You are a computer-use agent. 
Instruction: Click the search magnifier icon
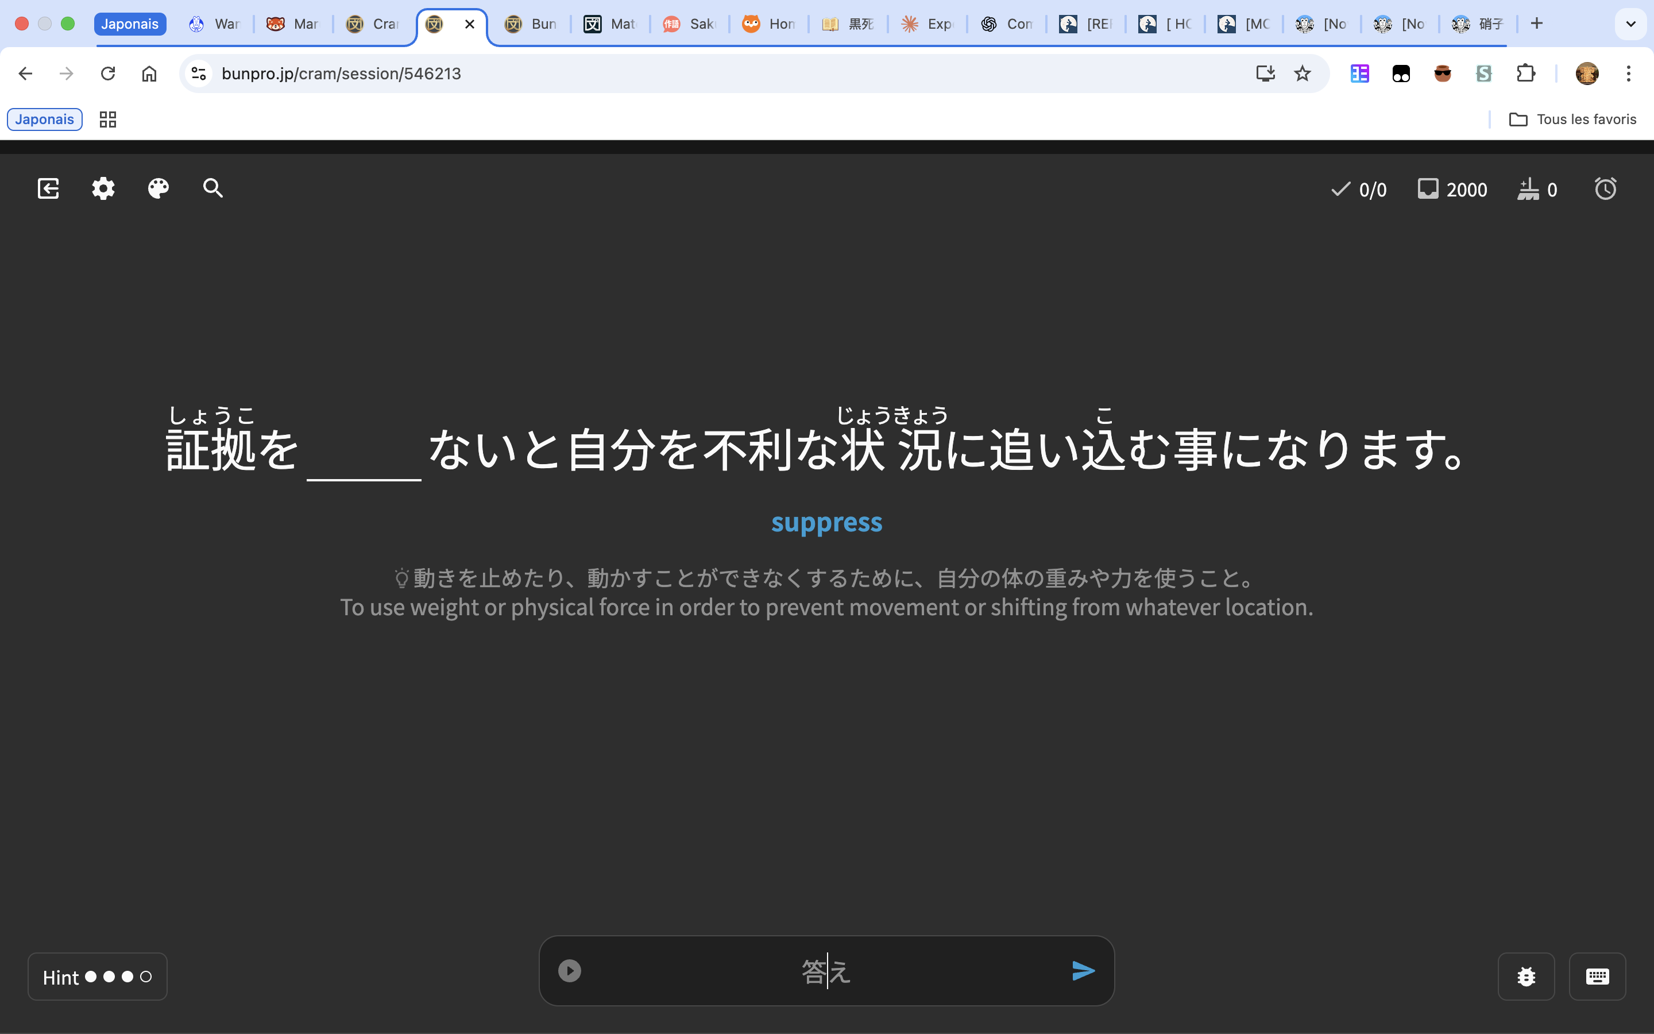click(x=213, y=189)
